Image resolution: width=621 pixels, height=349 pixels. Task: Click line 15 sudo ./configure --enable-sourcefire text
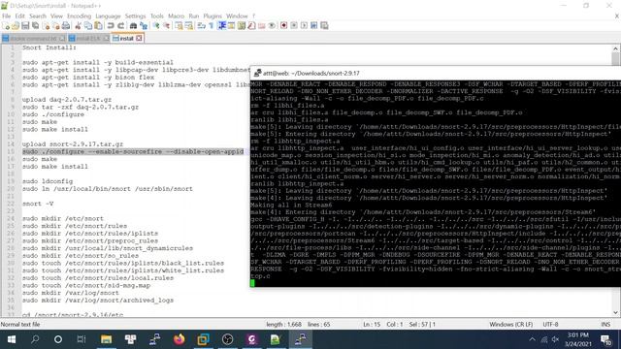133,152
